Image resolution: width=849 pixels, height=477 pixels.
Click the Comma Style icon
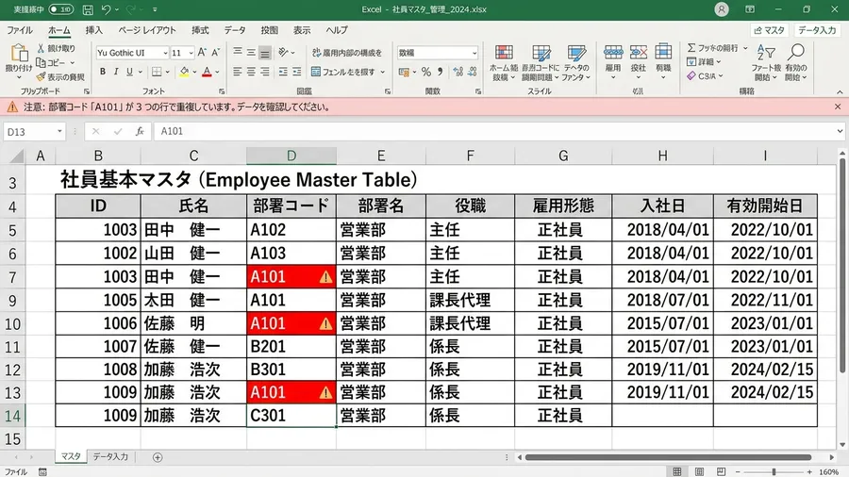coord(441,72)
